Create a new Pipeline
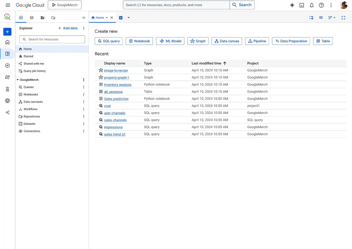The height and width of the screenshot is (249, 352). click(x=257, y=41)
